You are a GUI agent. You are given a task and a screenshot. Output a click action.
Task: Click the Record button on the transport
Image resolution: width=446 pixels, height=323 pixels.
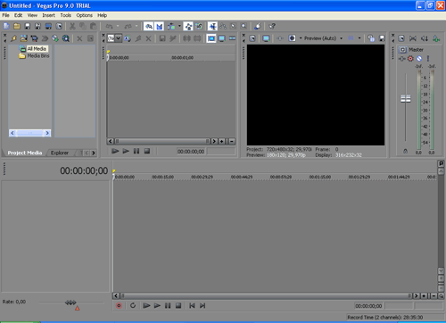[x=119, y=306]
